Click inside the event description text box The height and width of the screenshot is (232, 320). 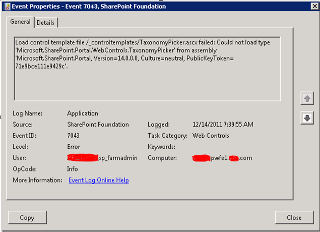(x=147, y=69)
